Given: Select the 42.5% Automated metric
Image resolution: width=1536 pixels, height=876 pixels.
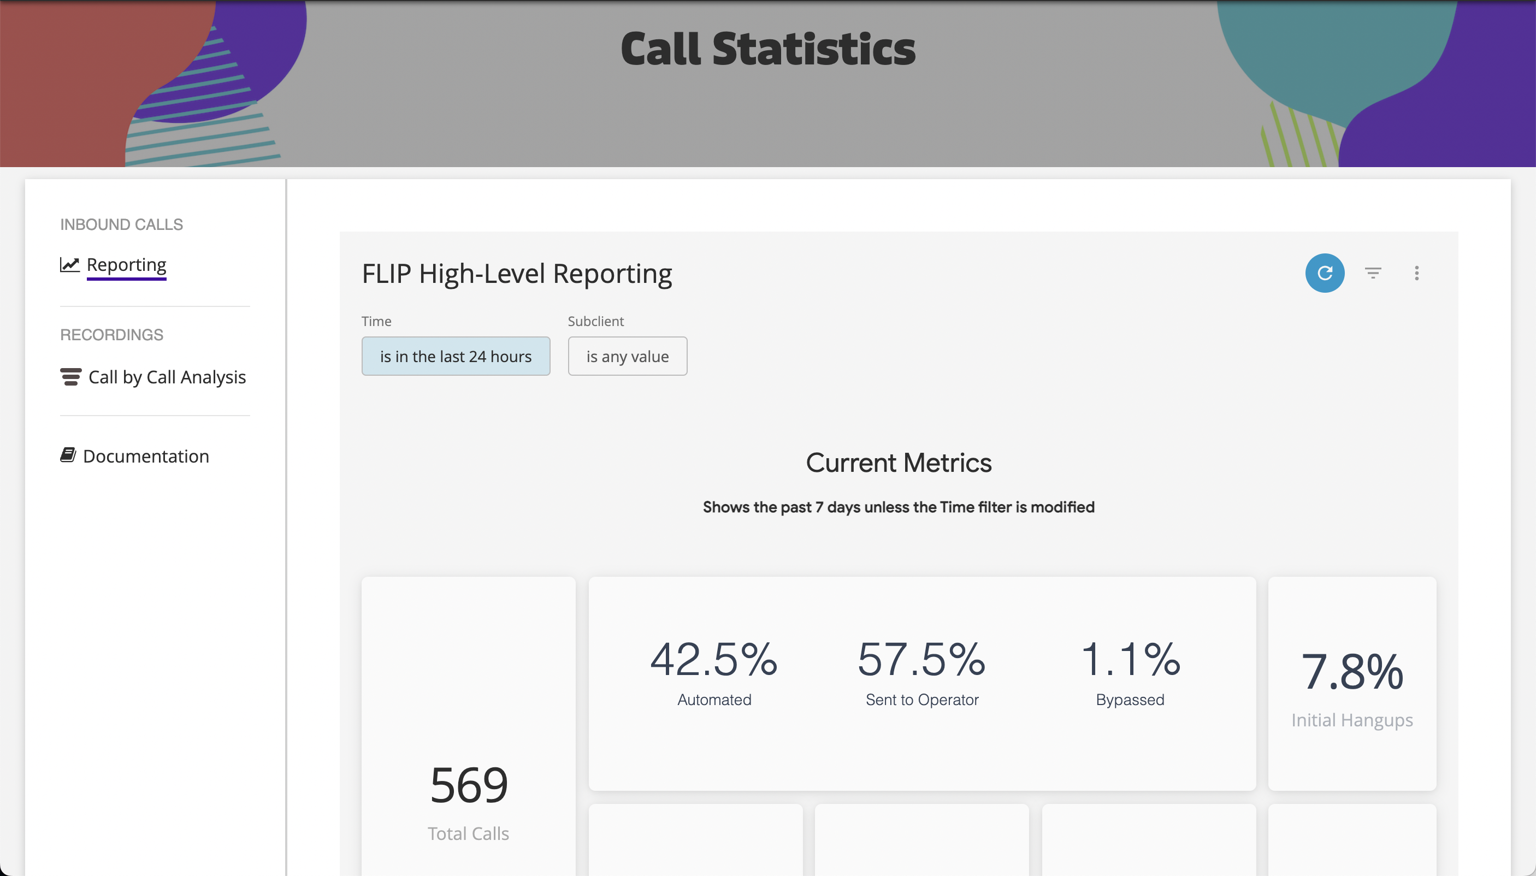Looking at the screenshot, I should click(714, 671).
